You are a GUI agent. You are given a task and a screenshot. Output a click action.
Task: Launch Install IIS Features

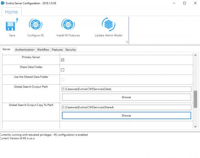[x=68, y=24]
